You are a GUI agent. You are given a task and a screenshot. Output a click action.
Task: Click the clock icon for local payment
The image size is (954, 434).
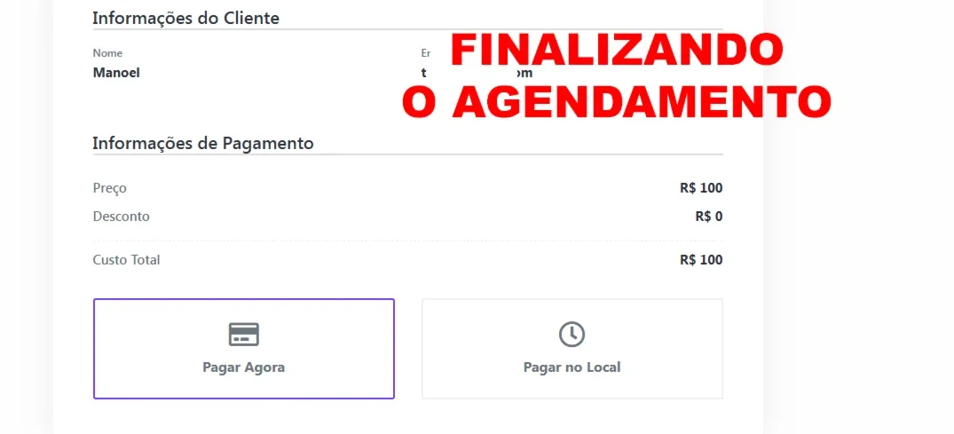pyautogui.click(x=572, y=335)
